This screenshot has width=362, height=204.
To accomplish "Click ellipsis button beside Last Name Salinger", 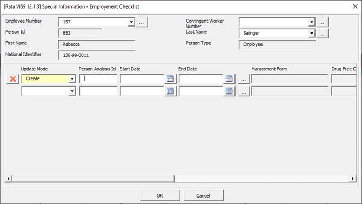I will point(322,34).
